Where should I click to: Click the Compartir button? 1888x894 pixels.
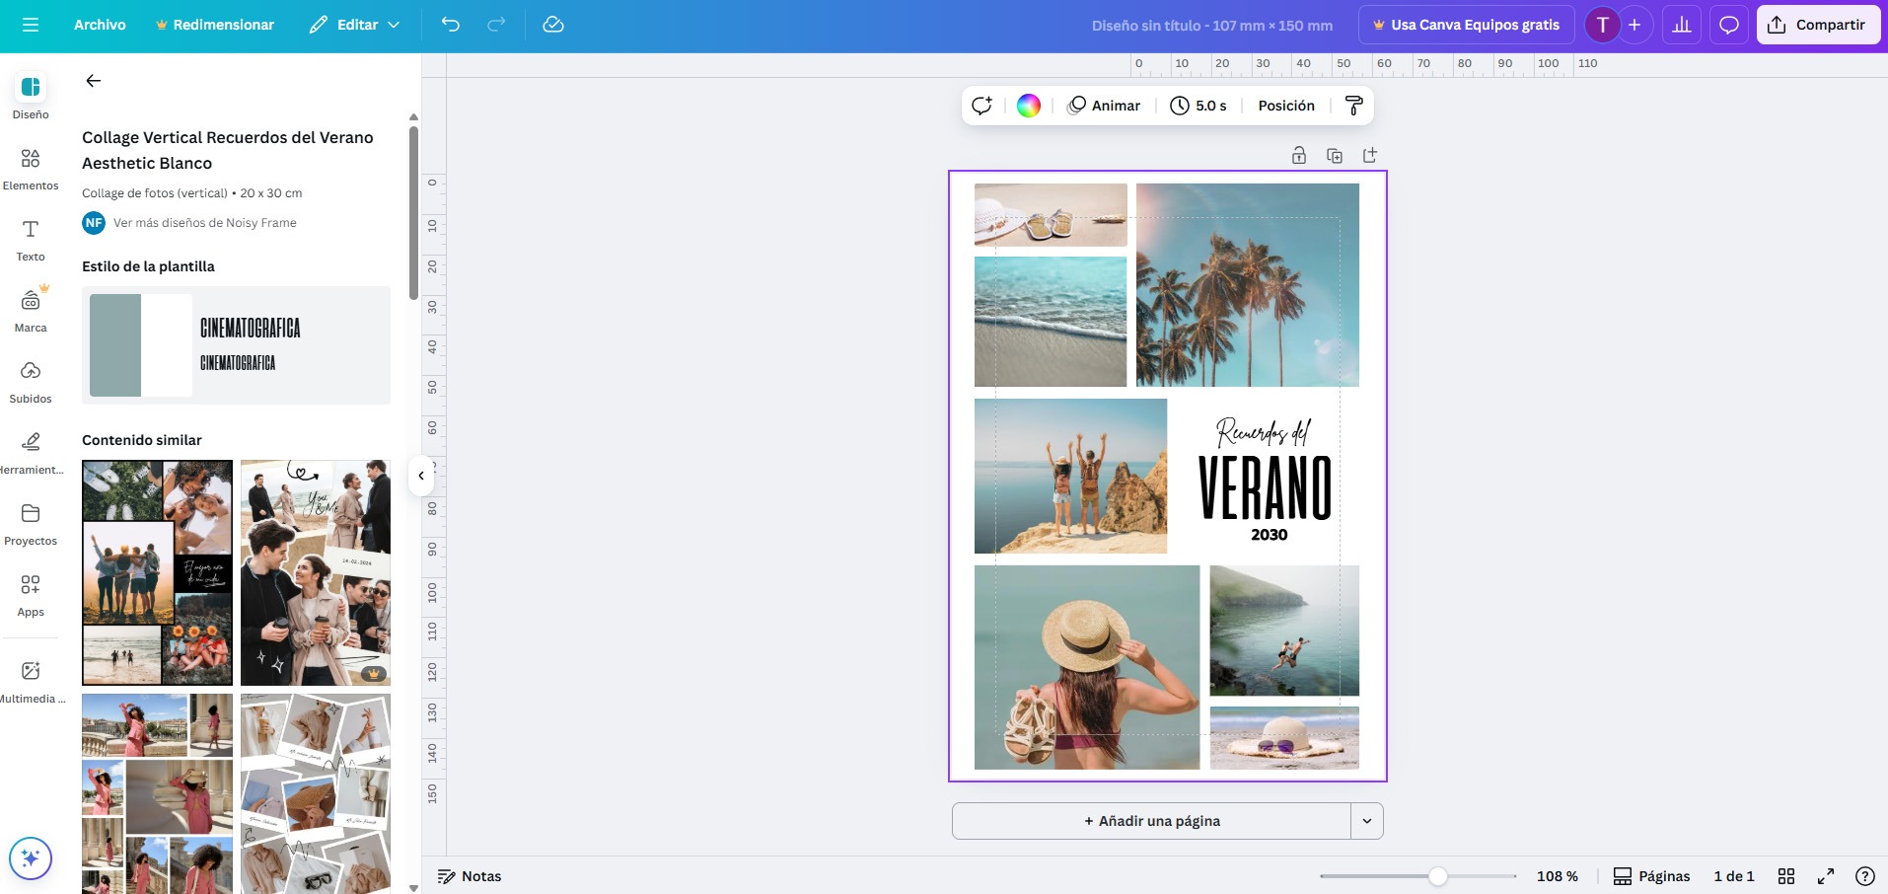tap(1817, 25)
